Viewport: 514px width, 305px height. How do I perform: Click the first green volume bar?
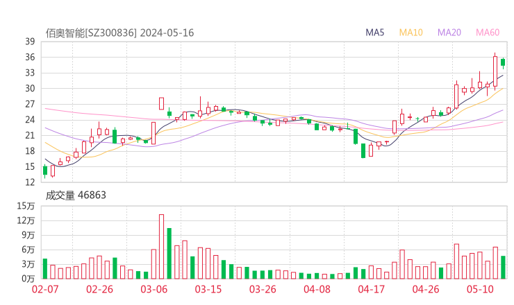[45, 269]
